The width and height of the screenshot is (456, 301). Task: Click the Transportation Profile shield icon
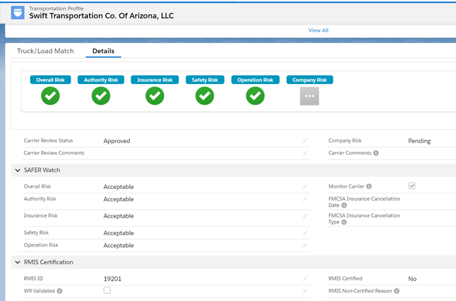[18, 13]
